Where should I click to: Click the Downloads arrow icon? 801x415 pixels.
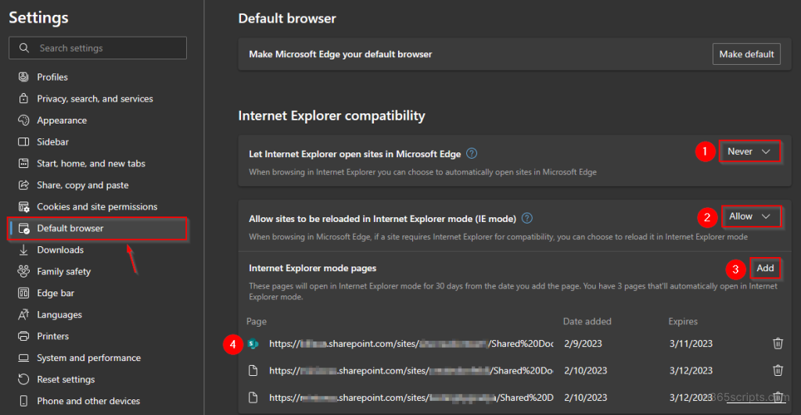[23, 250]
